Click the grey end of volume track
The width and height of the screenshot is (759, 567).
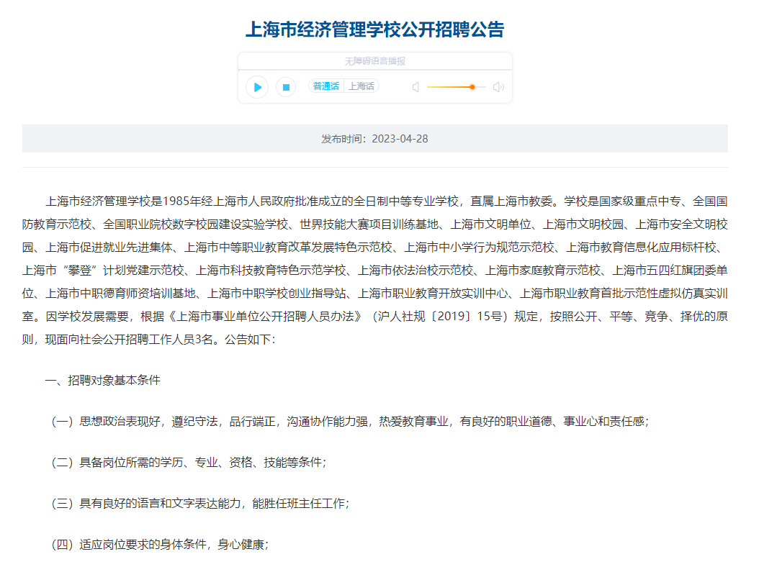[x=482, y=87]
